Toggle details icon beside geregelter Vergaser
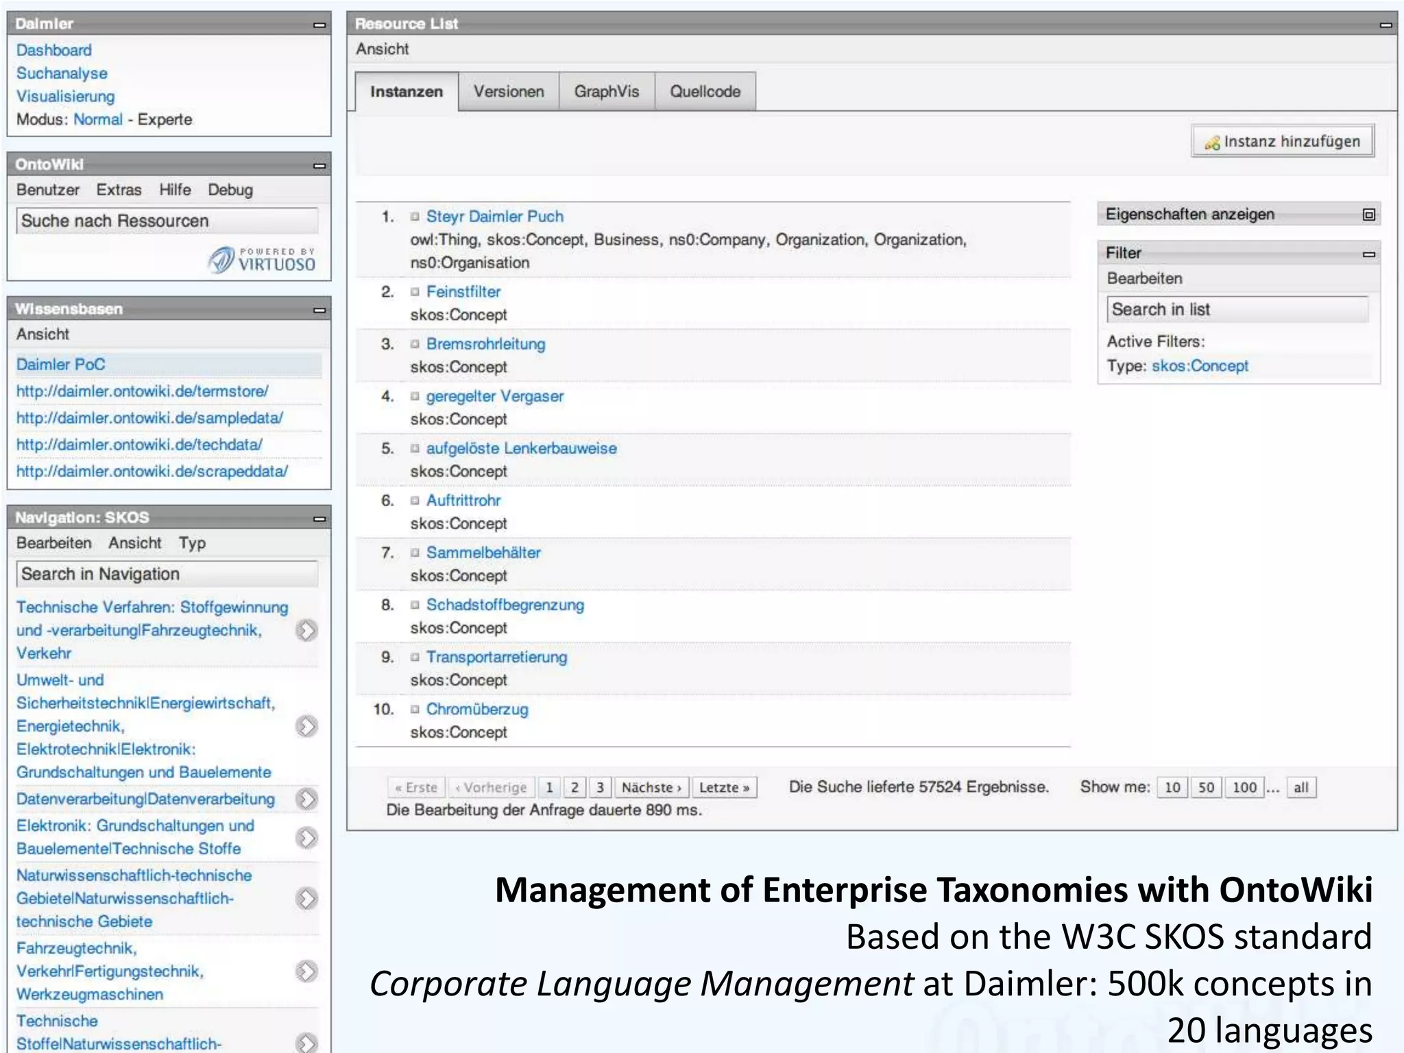Viewport: 1404px width, 1053px height. click(415, 396)
